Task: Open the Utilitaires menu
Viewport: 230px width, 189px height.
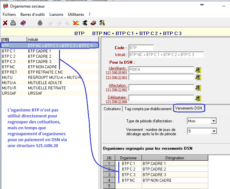Action: click(76, 15)
